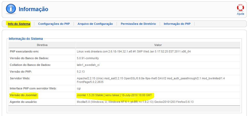Select the 'Agente do usuário:' label
Screen dimensions: 249x116
23,102
